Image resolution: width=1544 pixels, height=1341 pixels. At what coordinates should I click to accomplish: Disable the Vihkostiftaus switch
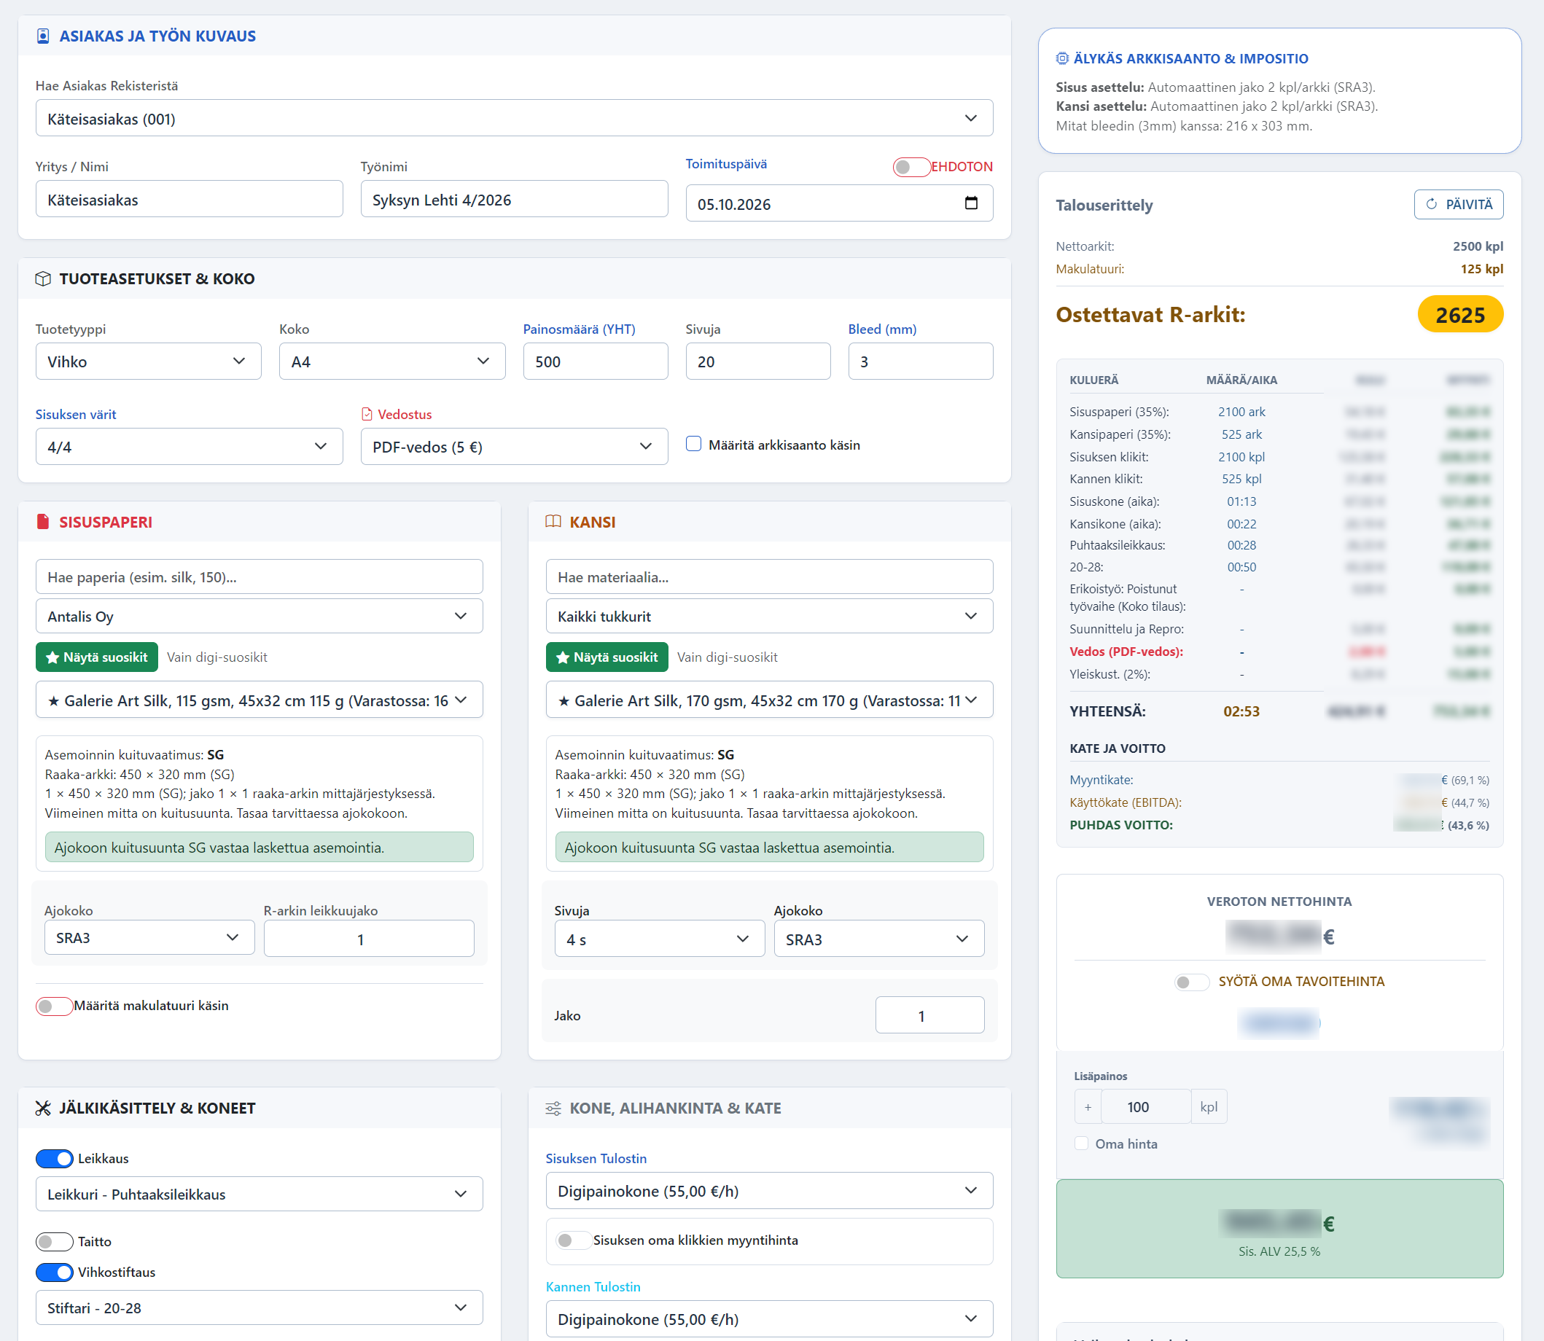[x=55, y=1272]
